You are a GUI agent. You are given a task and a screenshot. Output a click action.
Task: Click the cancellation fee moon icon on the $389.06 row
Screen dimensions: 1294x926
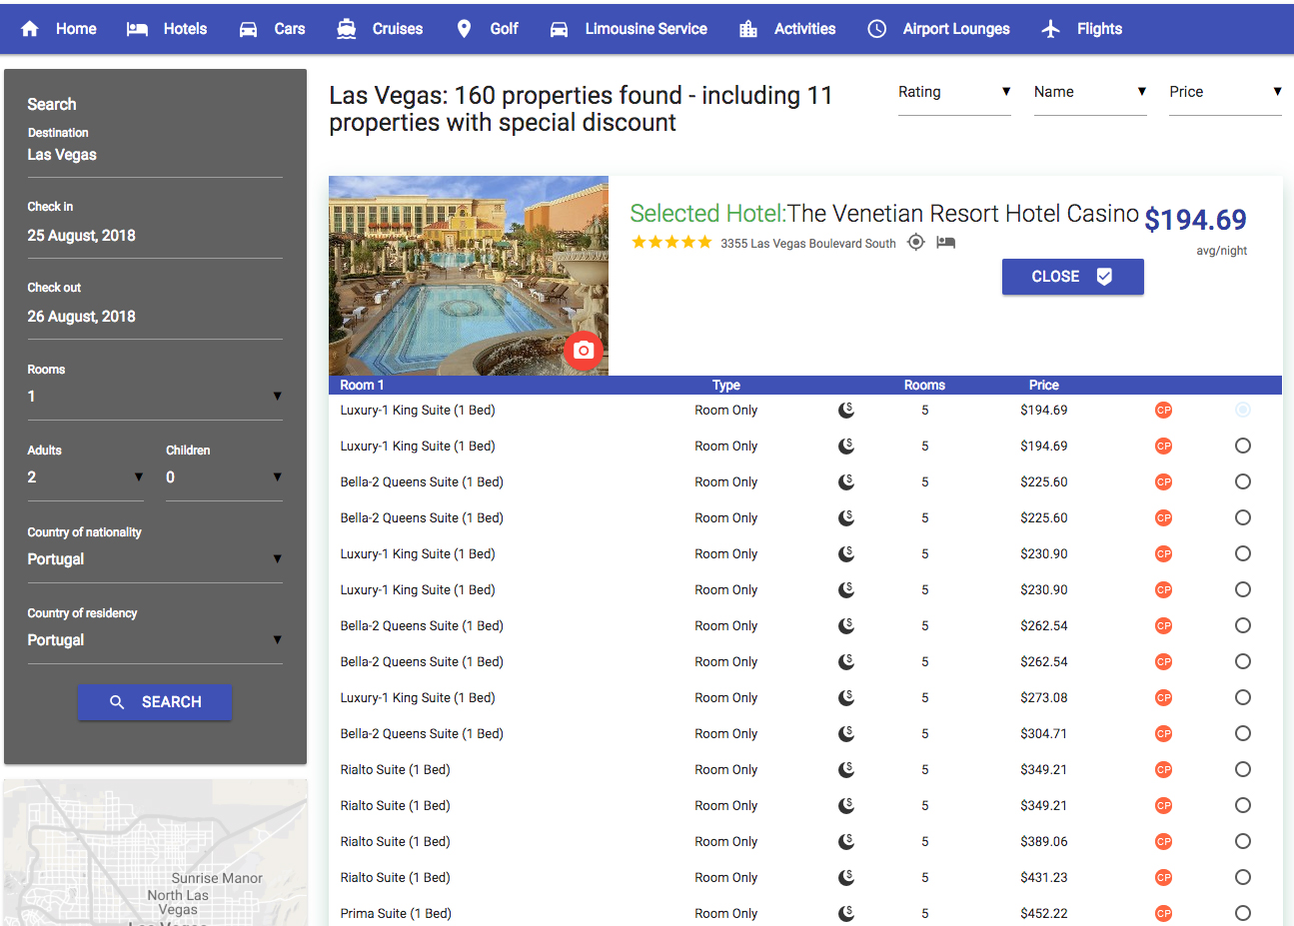(846, 841)
